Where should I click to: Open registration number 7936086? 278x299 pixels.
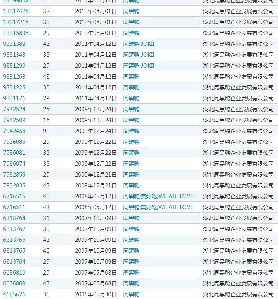click(x=14, y=142)
